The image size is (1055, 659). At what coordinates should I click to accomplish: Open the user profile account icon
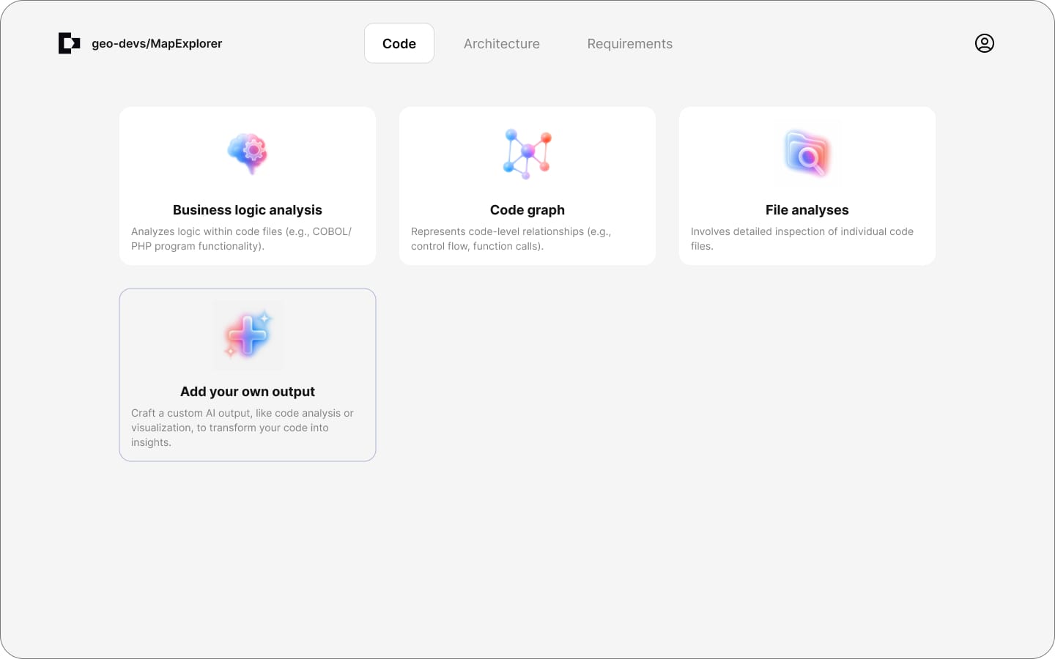[x=984, y=43]
